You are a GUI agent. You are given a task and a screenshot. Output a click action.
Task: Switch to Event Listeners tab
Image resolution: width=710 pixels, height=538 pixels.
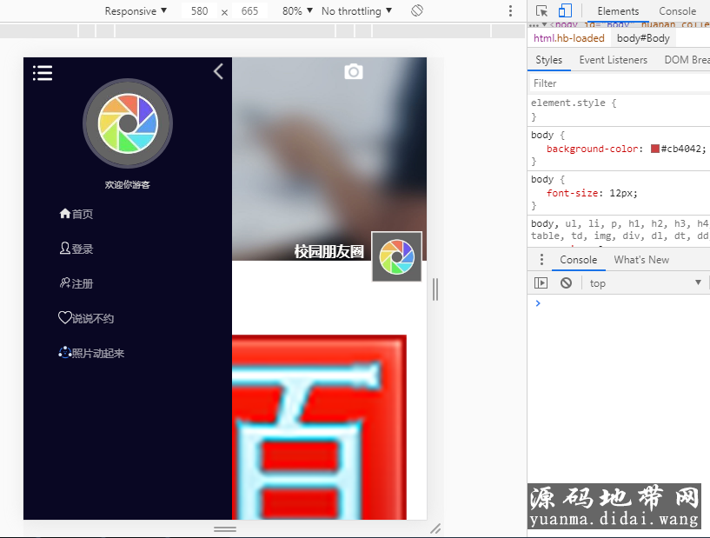point(613,60)
